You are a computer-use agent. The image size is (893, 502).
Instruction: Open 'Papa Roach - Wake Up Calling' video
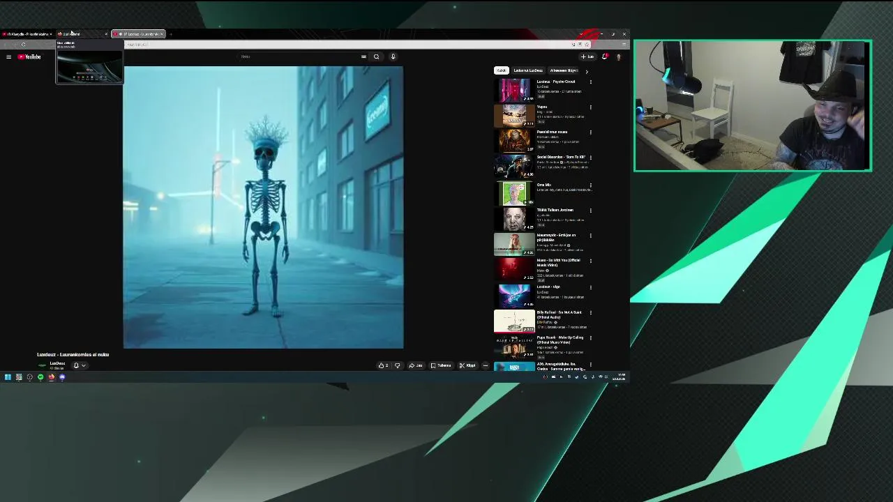(x=514, y=347)
